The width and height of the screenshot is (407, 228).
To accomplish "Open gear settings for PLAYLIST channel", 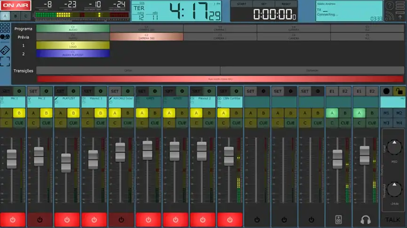I will (x=73, y=91).
